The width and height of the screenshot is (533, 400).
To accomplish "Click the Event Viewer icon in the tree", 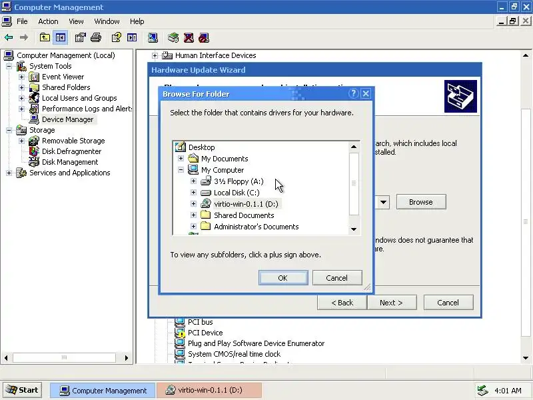I will point(34,77).
